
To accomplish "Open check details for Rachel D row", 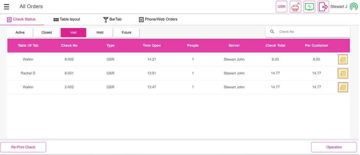I will (343, 74).
